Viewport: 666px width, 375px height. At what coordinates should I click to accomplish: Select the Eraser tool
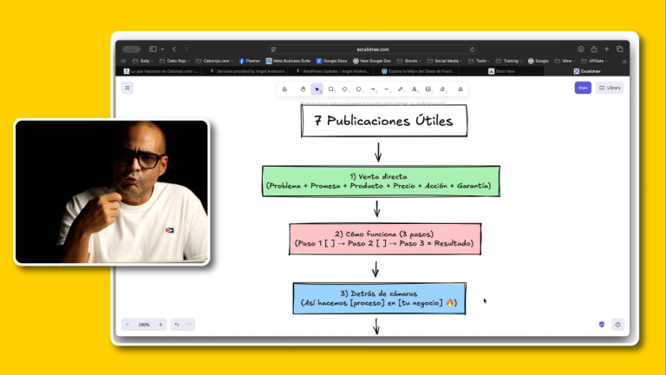point(442,89)
